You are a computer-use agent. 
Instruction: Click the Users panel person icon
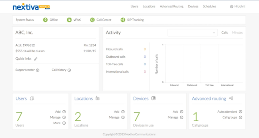click(x=32, y=98)
